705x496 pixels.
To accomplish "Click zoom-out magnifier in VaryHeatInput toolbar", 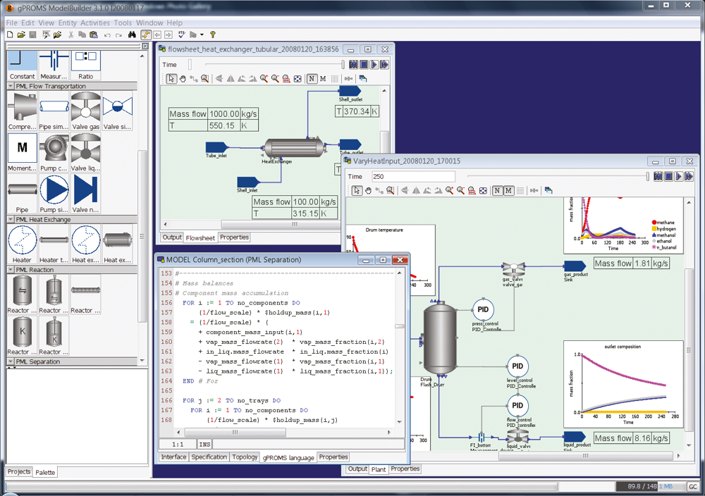I will pos(460,190).
